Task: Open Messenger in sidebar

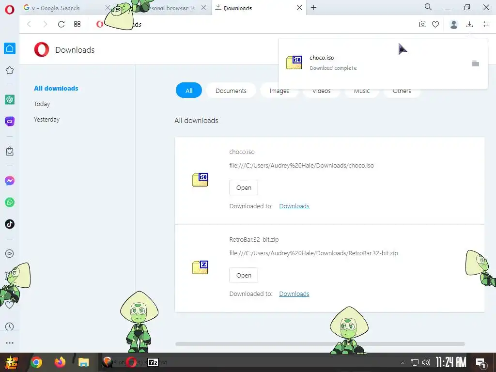Action: coord(10,181)
